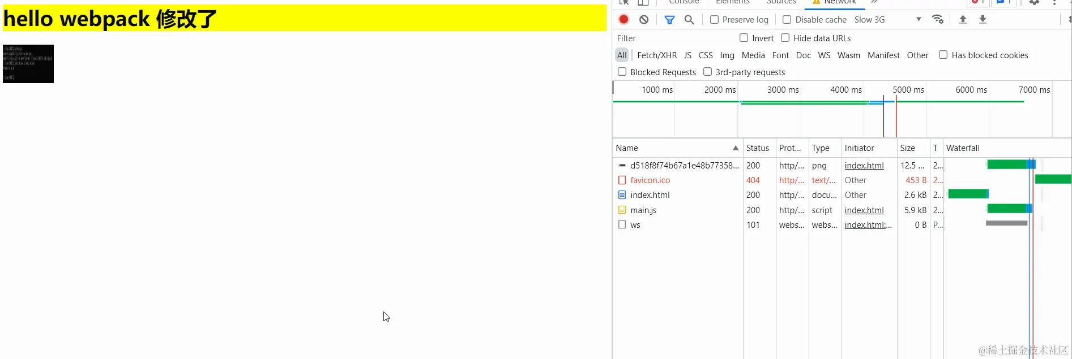Image resolution: width=1072 pixels, height=359 pixels.
Task: Filter requests by JS
Action: [687, 55]
